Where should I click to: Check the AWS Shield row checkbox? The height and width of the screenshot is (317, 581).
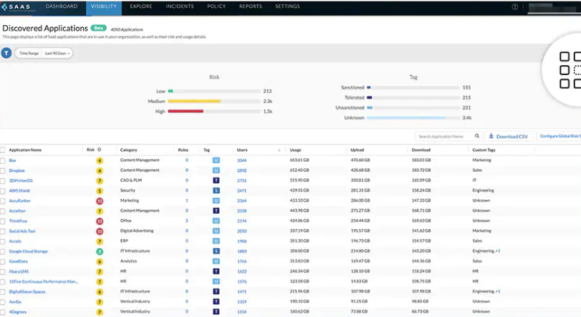pyautogui.click(x=3, y=190)
